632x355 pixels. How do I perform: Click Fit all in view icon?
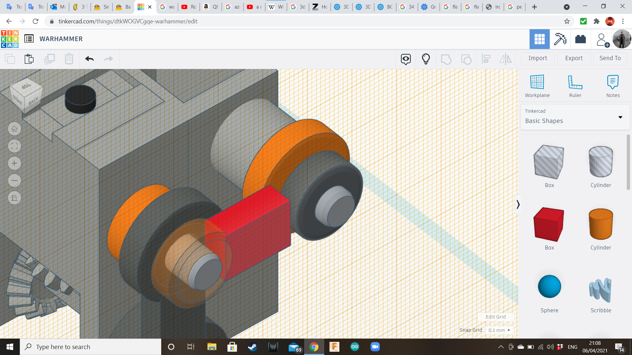(14, 146)
